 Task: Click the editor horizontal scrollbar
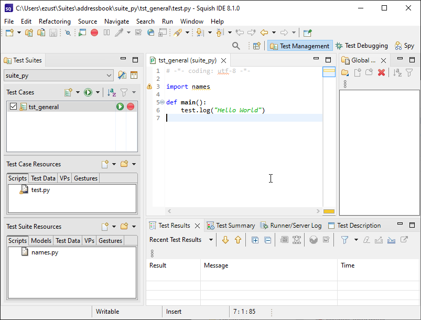pyautogui.click(x=242, y=211)
